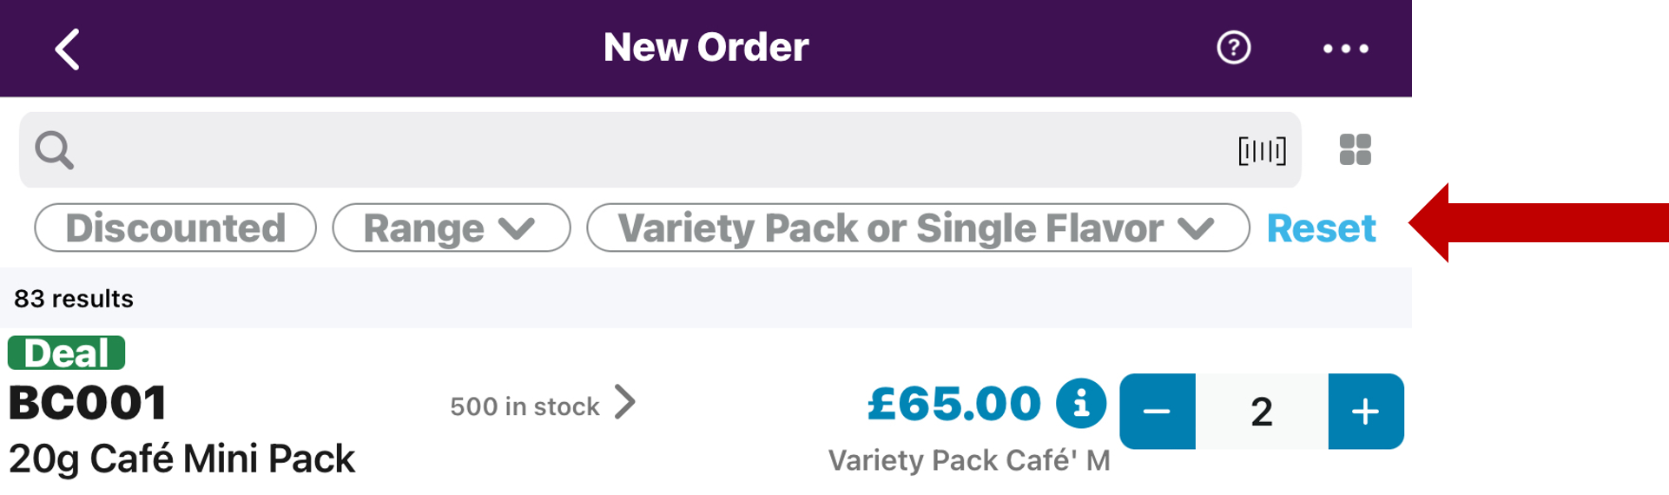Show price info for BC001
Image resolution: width=1669 pixels, height=495 pixels.
click(x=1080, y=403)
